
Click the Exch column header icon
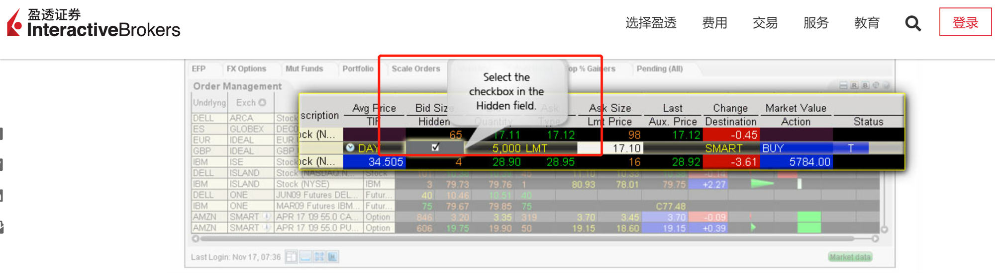(262, 103)
